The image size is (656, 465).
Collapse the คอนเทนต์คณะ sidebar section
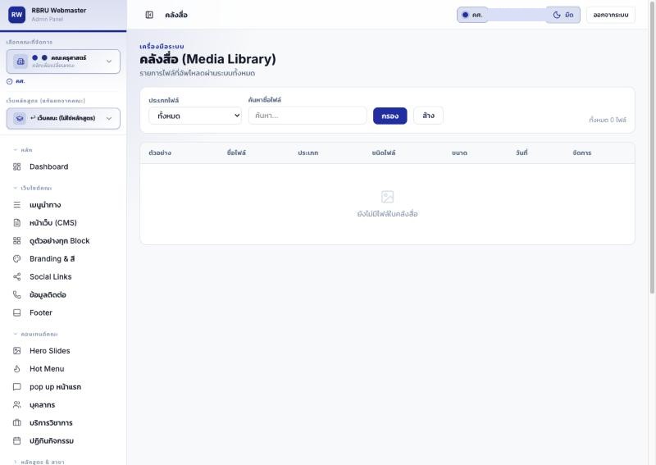(35, 334)
